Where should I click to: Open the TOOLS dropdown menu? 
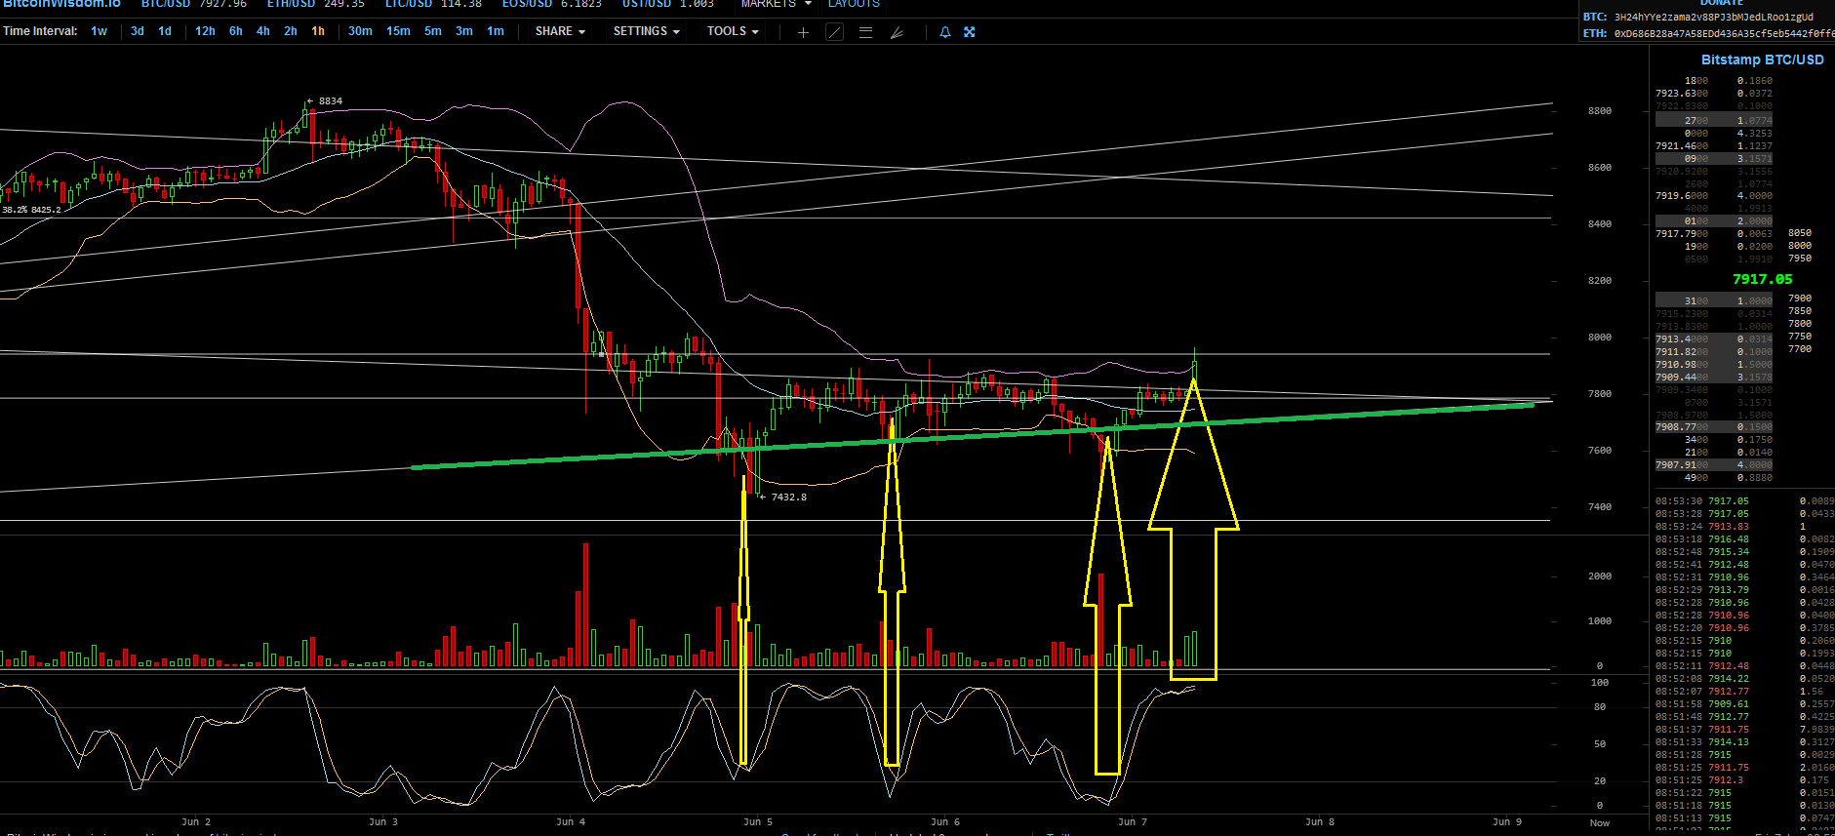(x=733, y=31)
